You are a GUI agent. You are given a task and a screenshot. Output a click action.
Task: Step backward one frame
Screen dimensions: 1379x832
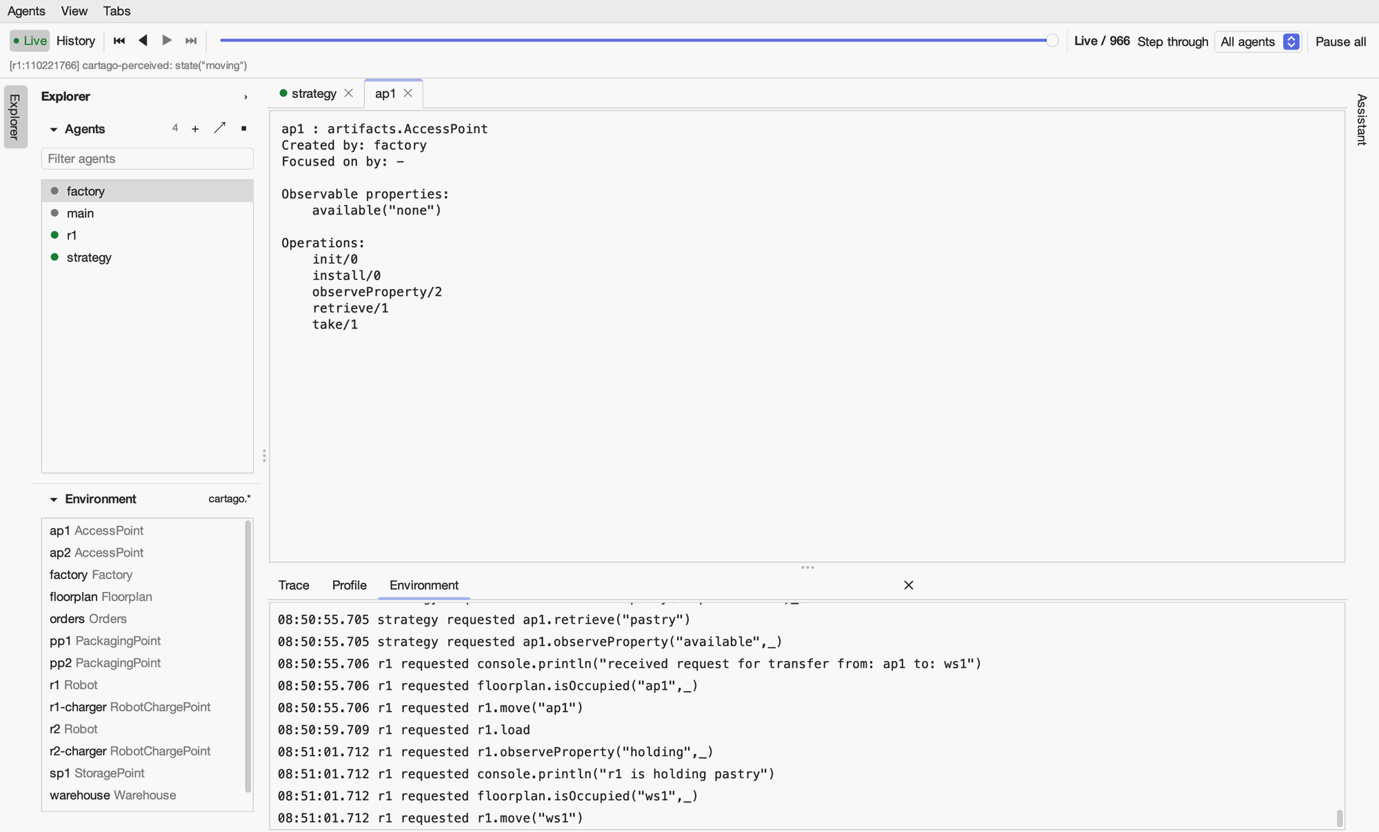click(x=143, y=41)
